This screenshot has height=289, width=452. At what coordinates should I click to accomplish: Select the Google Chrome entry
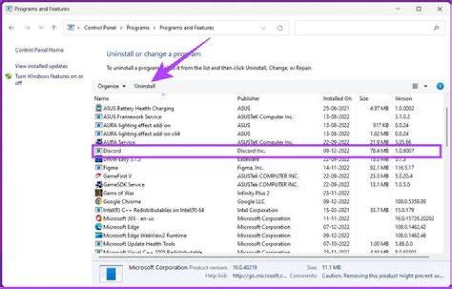[122, 202]
